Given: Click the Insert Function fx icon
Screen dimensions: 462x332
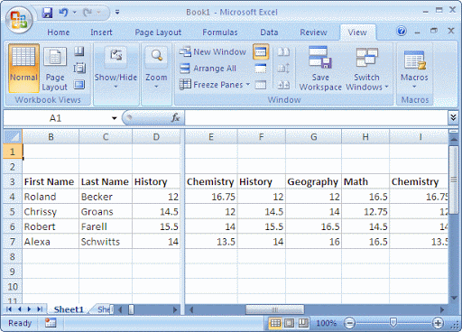Looking at the screenshot, I should (x=175, y=118).
